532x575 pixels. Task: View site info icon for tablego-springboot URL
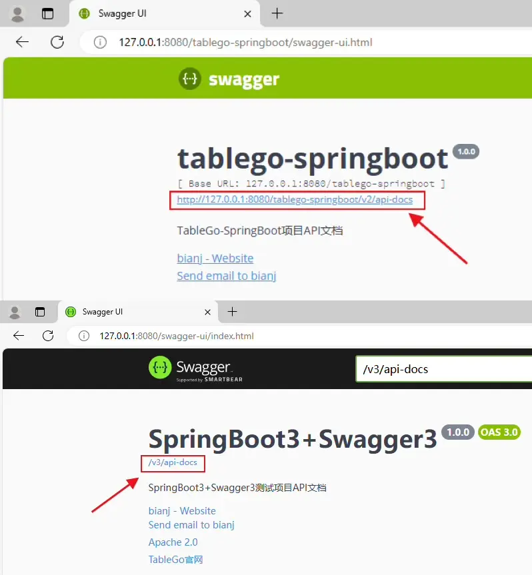pos(100,42)
